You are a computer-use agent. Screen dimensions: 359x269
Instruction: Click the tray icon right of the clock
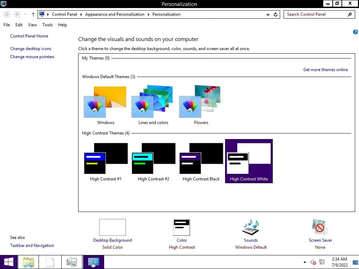(x=355, y=262)
